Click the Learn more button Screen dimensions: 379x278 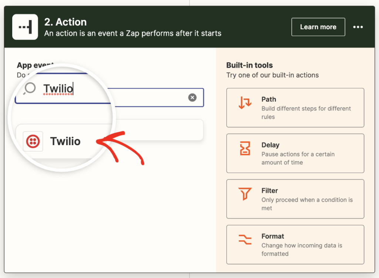click(x=318, y=27)
